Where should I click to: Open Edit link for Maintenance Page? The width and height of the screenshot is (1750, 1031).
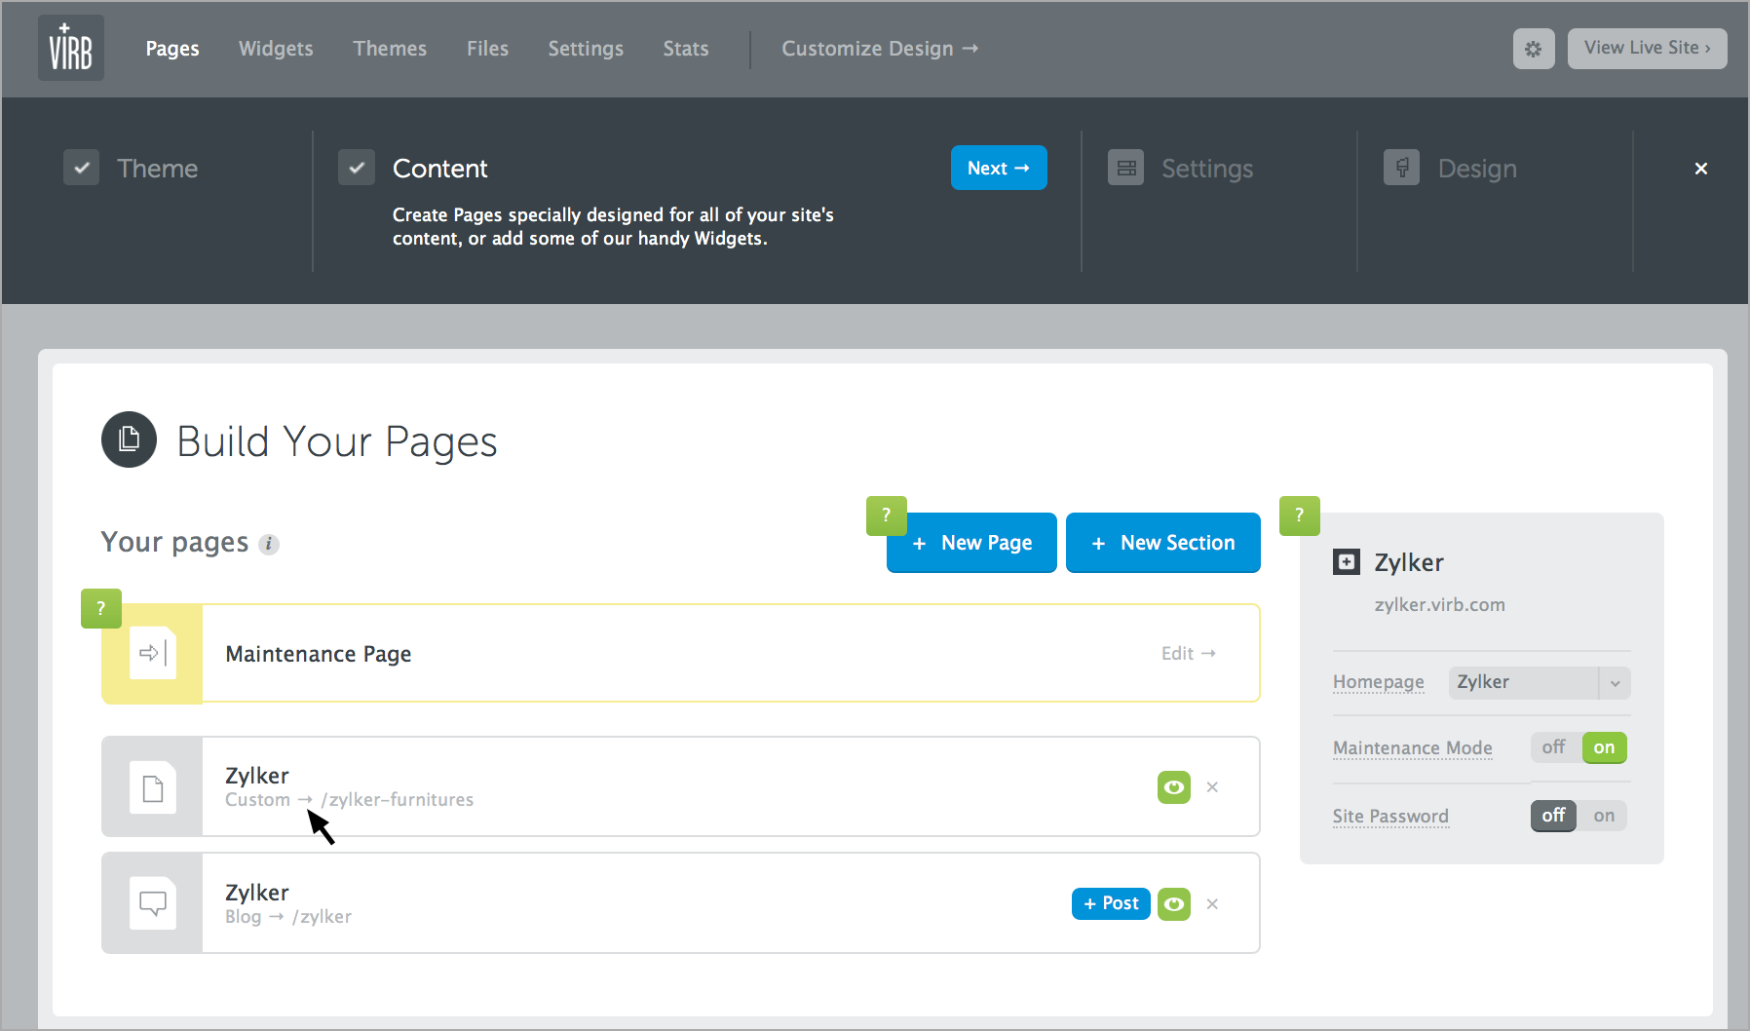click(x=1188, y=653)
